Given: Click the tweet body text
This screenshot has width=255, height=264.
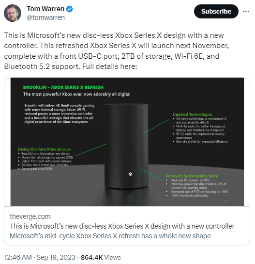Looking at the screenshot, I should 116,51.
